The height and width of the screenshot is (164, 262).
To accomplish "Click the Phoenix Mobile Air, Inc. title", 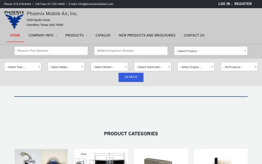I will click(x=52, y=14).
